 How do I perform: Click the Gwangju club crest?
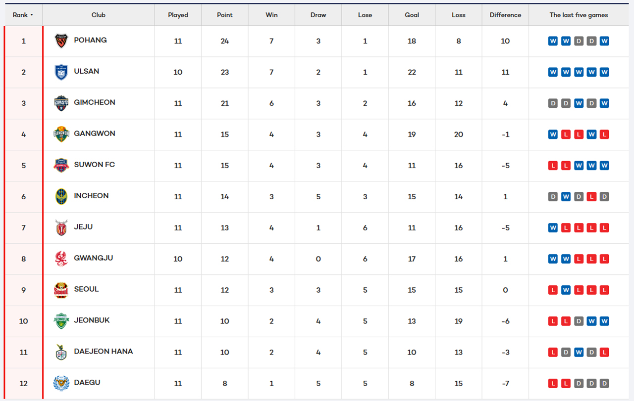point(61,259)
